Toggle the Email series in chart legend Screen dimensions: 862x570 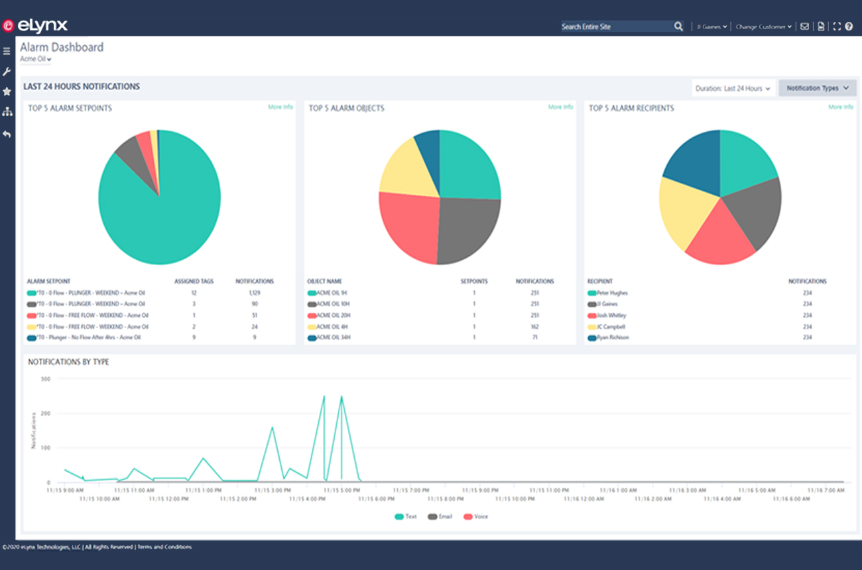coord(440,516)
